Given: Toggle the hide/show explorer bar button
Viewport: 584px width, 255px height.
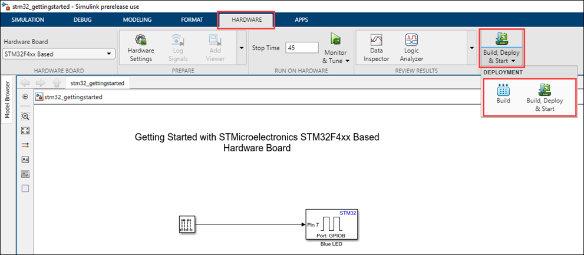Looking at the screenshot, I should coord(25,97).
